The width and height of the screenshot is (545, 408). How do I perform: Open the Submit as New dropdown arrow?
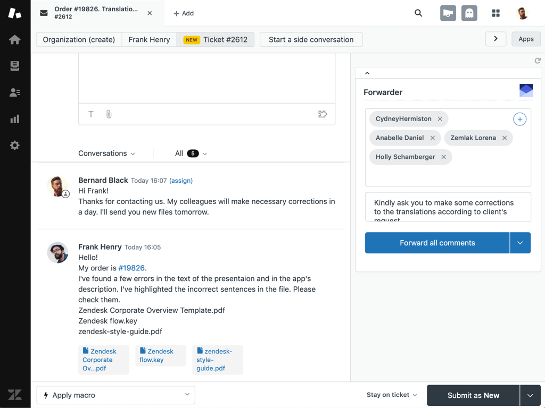(530, 395)
